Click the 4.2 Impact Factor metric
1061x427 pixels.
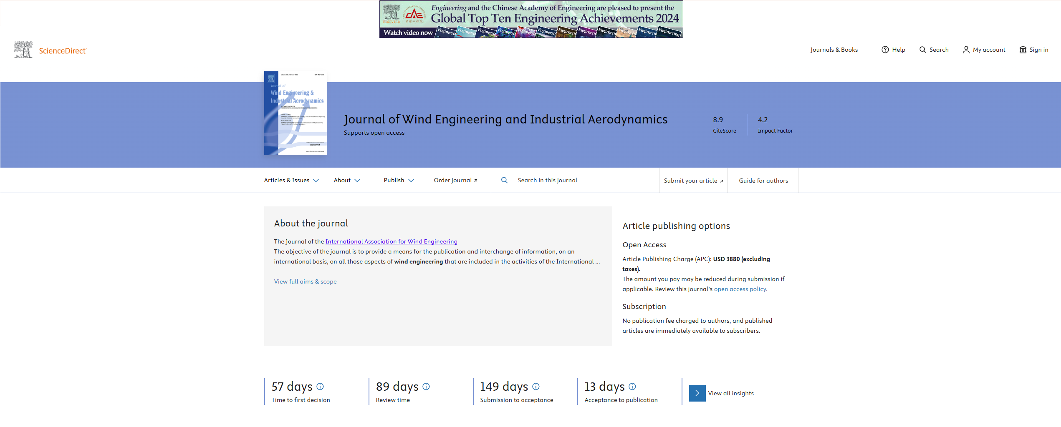click(775, 125)
